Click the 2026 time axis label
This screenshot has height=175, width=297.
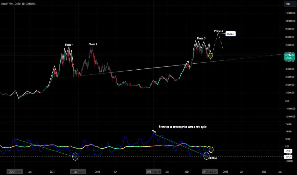(264, 172)
